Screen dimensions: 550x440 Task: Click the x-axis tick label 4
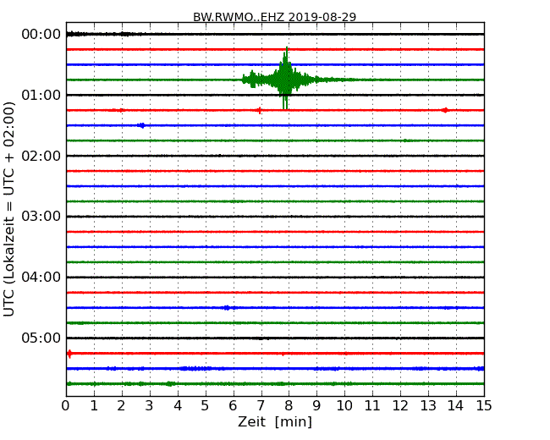click(x=178, y=406)
